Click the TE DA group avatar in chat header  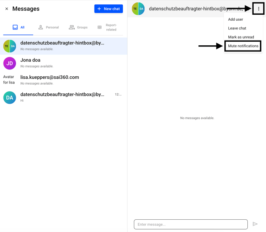138,9
